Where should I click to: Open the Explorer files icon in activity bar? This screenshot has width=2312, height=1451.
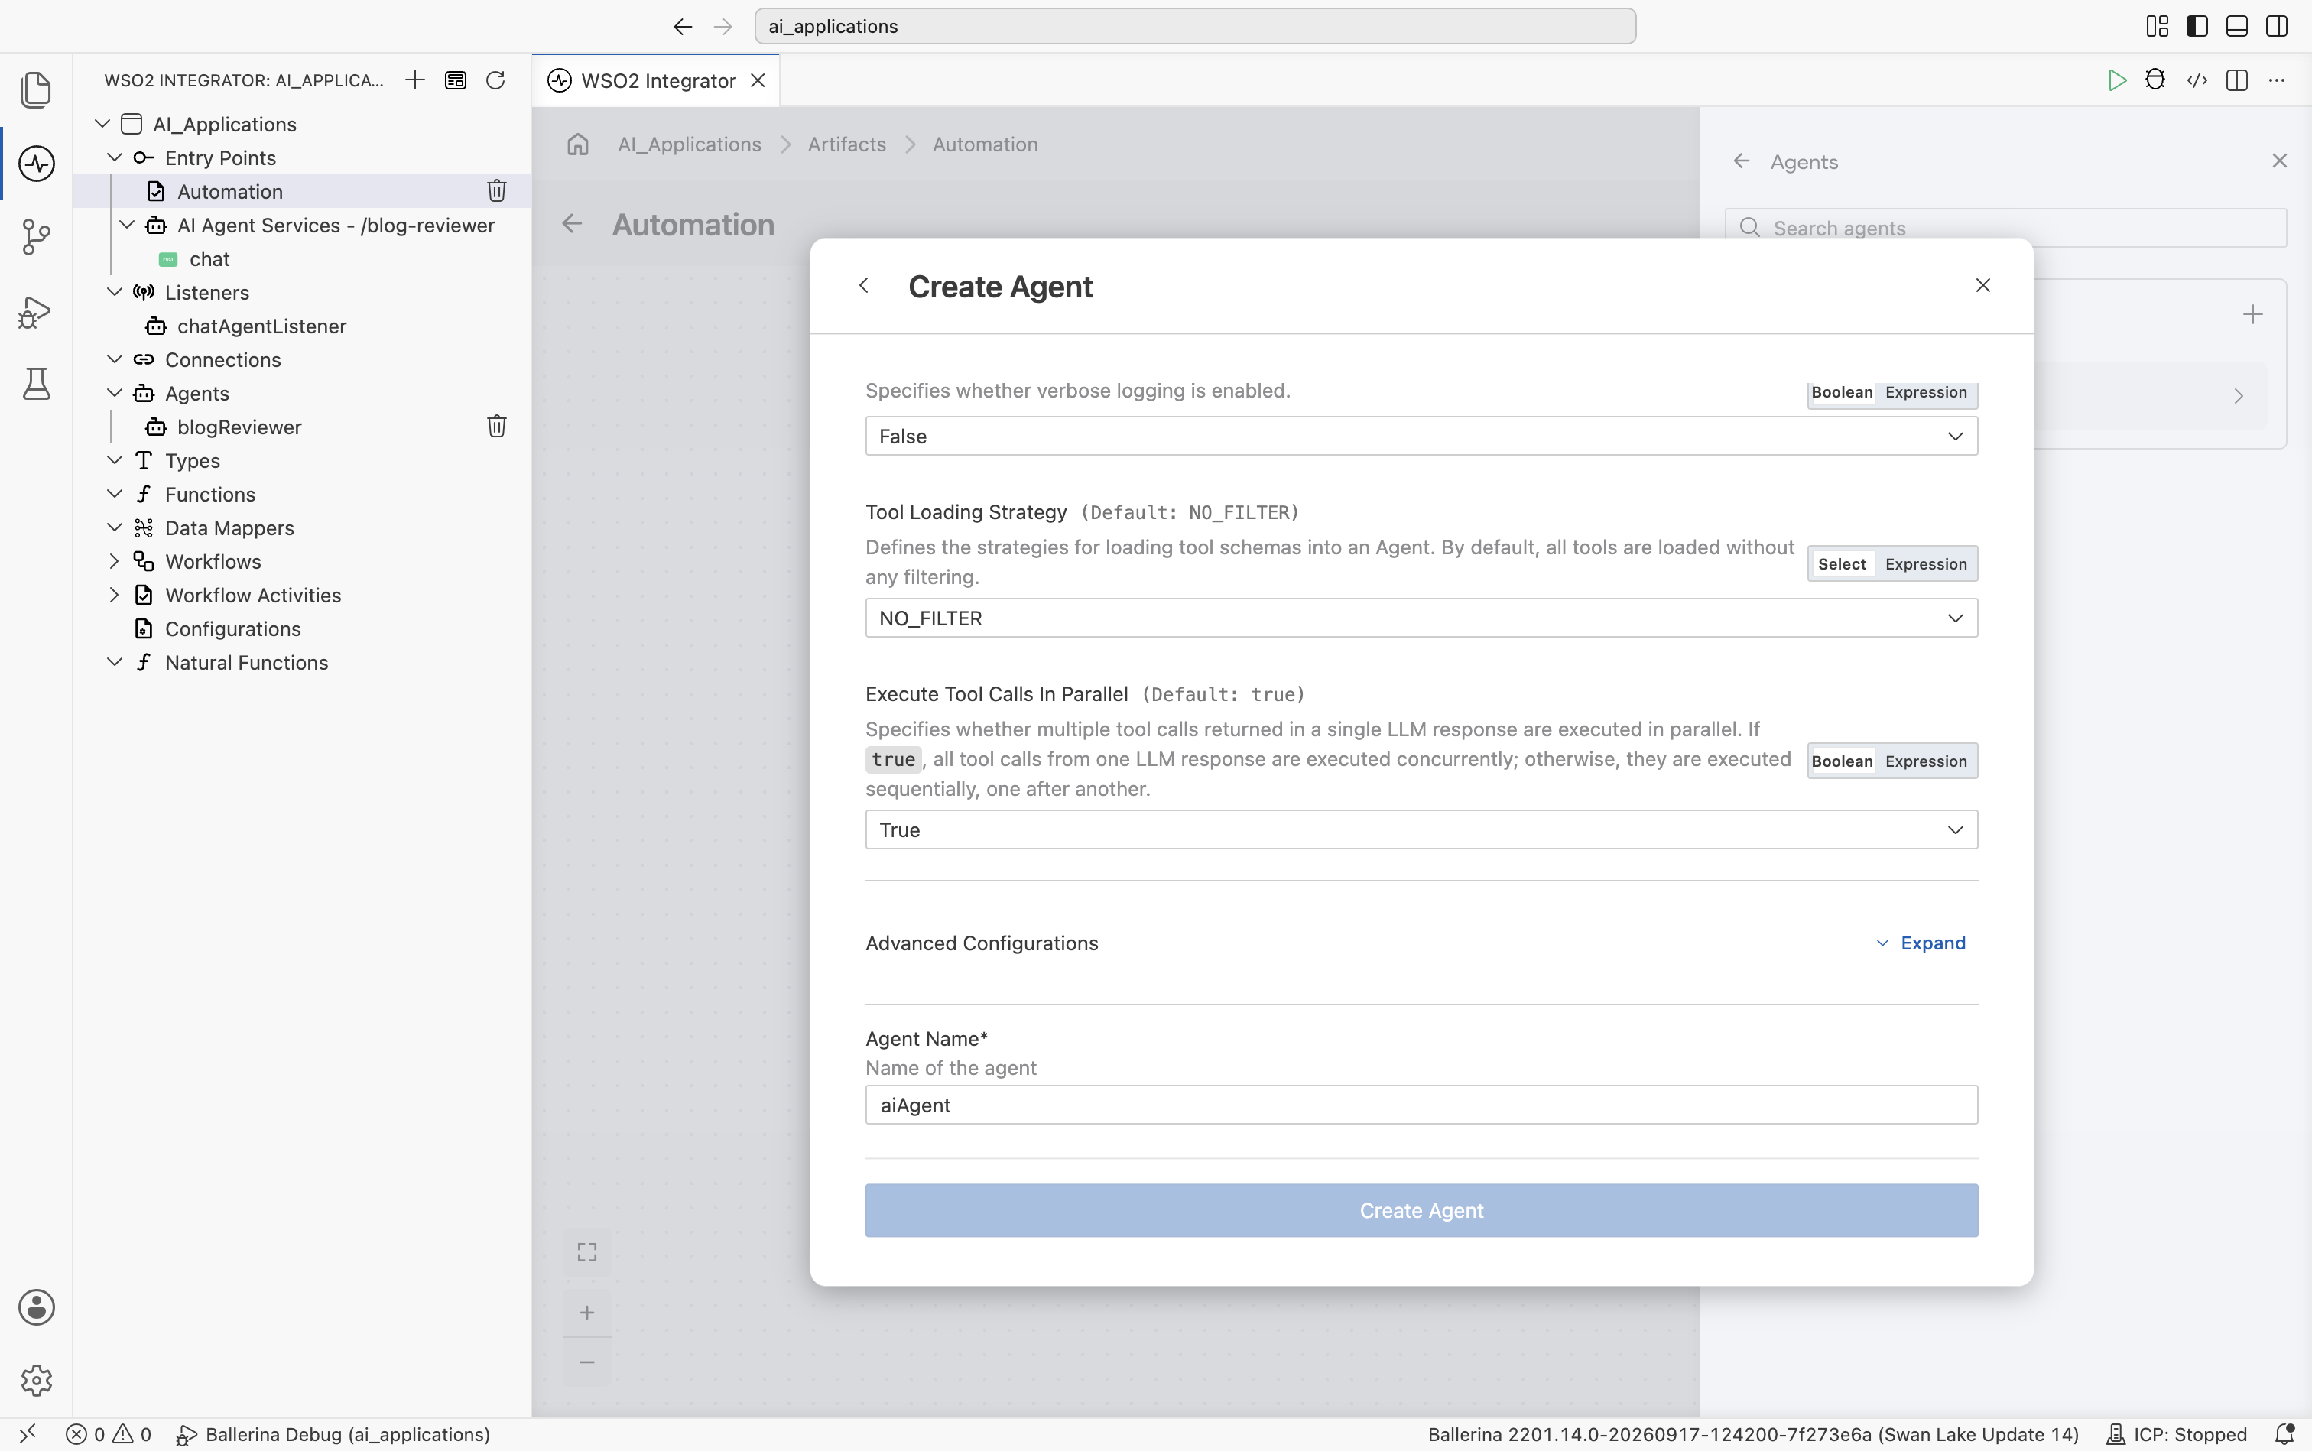[35, 89]
